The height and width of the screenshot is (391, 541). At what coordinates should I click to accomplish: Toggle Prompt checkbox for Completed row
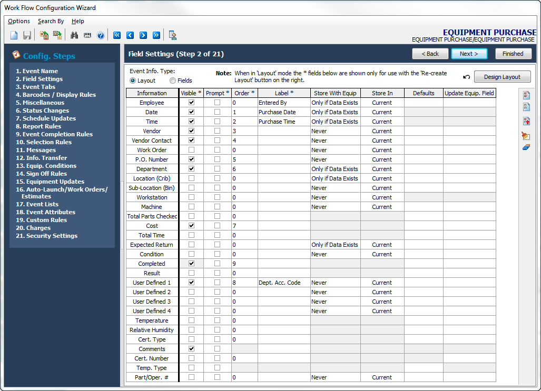pos(217,264)
